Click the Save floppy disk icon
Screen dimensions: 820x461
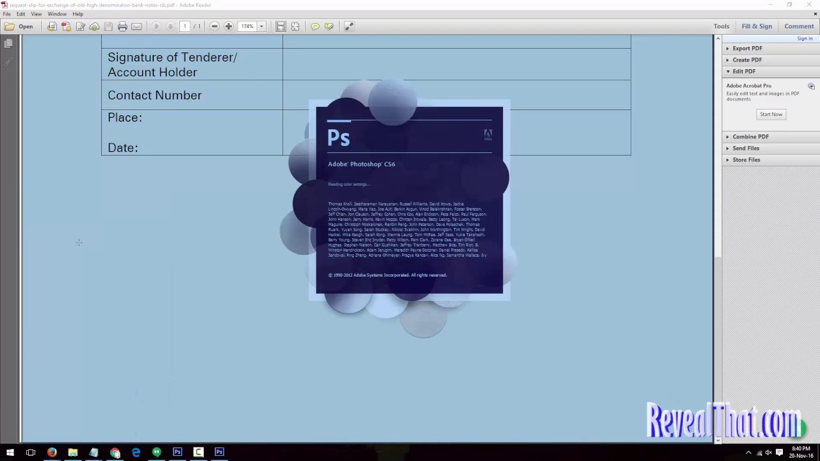[108, 26]
